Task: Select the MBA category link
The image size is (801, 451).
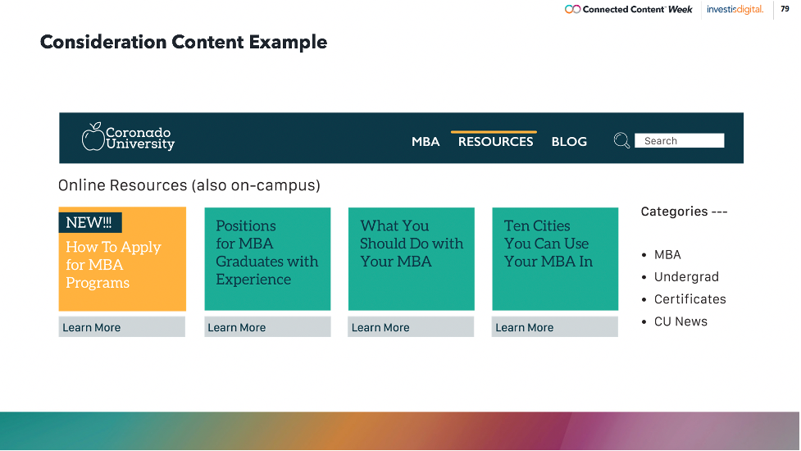Action: pos(667,255)
